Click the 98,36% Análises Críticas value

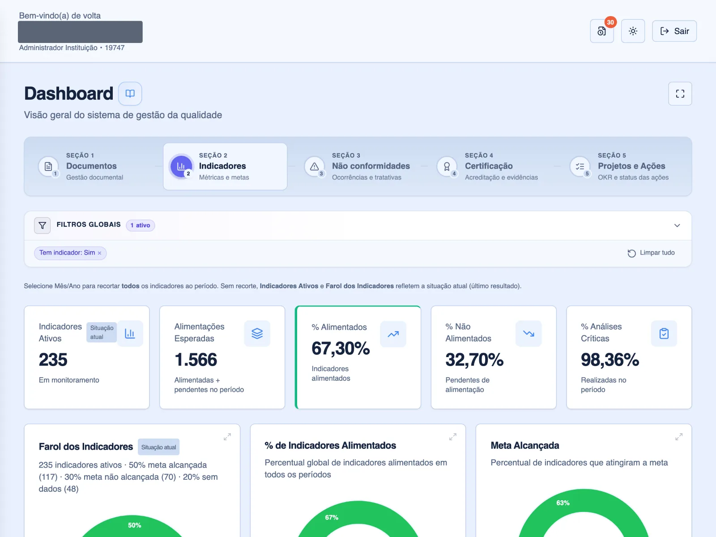coord(610,360)
